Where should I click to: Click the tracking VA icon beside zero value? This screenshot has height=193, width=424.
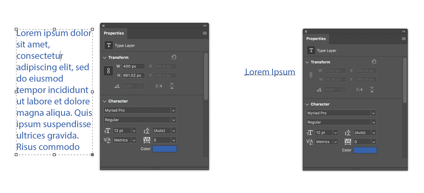[147, 140]
